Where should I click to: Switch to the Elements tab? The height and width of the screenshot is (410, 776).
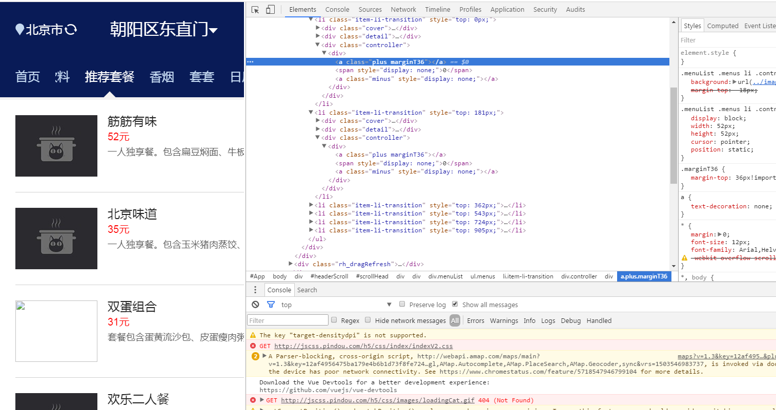(302, 9)
